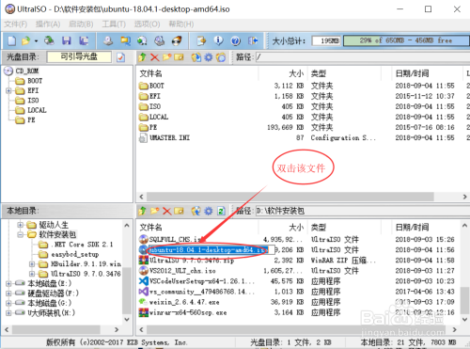The width and height of the screenshot is (470, 349).
Task: Expand the 硬盘驱动器(F:) drive node
Action: (8, 293)
